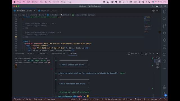
Task: Open terminal panel more actions ellipsis
Action: click(x=150, y=54)
